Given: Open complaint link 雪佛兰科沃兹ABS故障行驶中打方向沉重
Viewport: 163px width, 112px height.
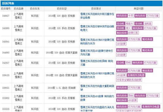Looking at the screenshot, I should 96,53.
